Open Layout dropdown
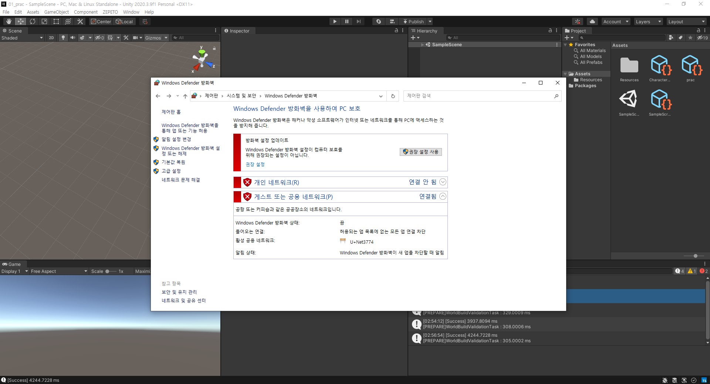This screenshot has width=710, height=384. (686, 21)
